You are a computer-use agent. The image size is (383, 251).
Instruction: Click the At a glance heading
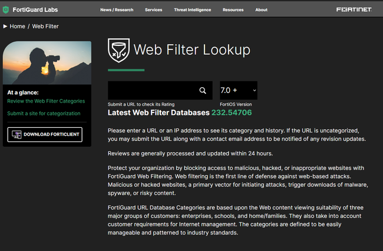click(23, 93)
